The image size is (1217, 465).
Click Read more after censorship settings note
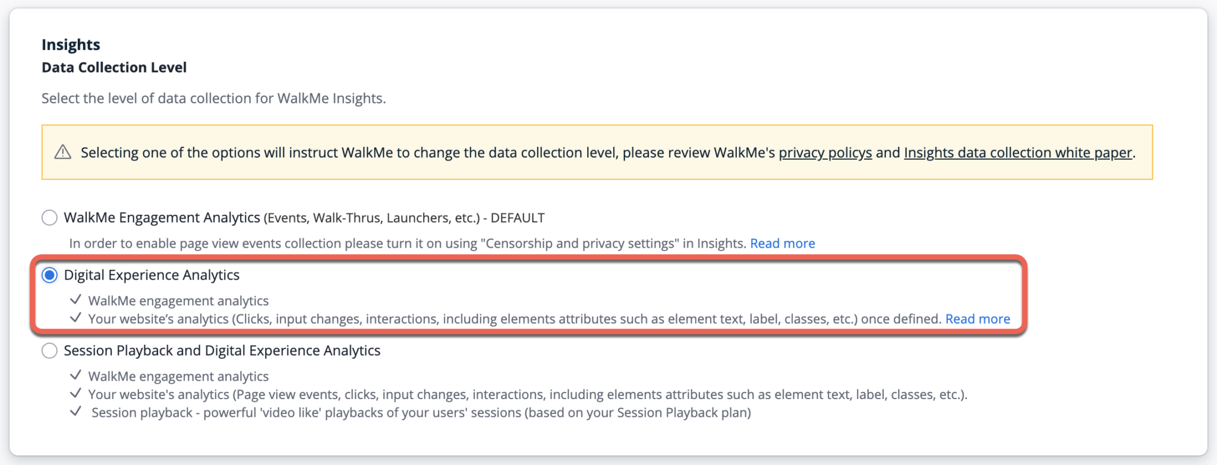pyautogui.click(x=783, y=243)
